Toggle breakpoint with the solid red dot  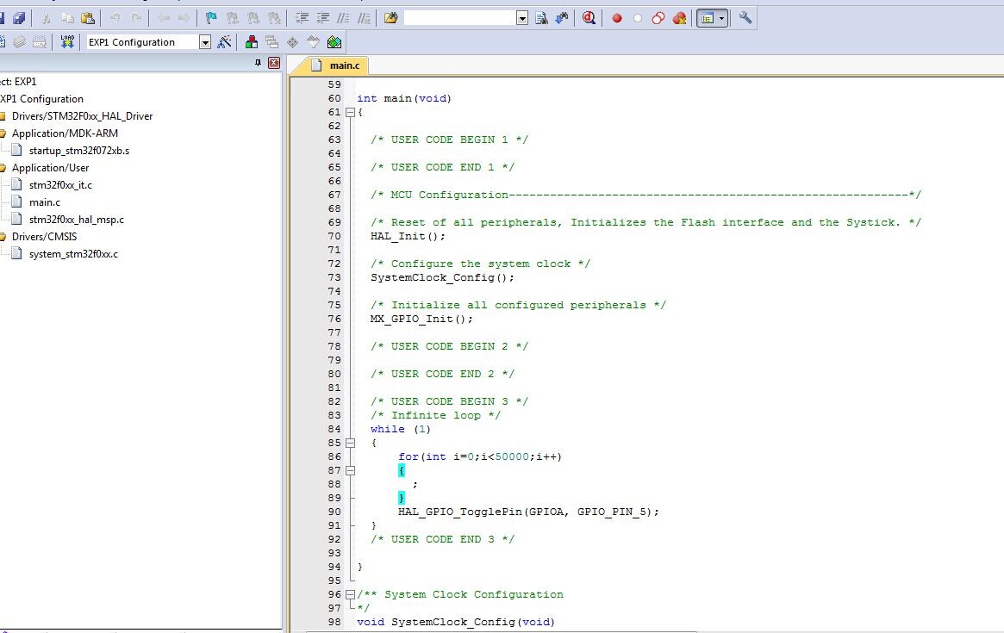click(617, 17)
